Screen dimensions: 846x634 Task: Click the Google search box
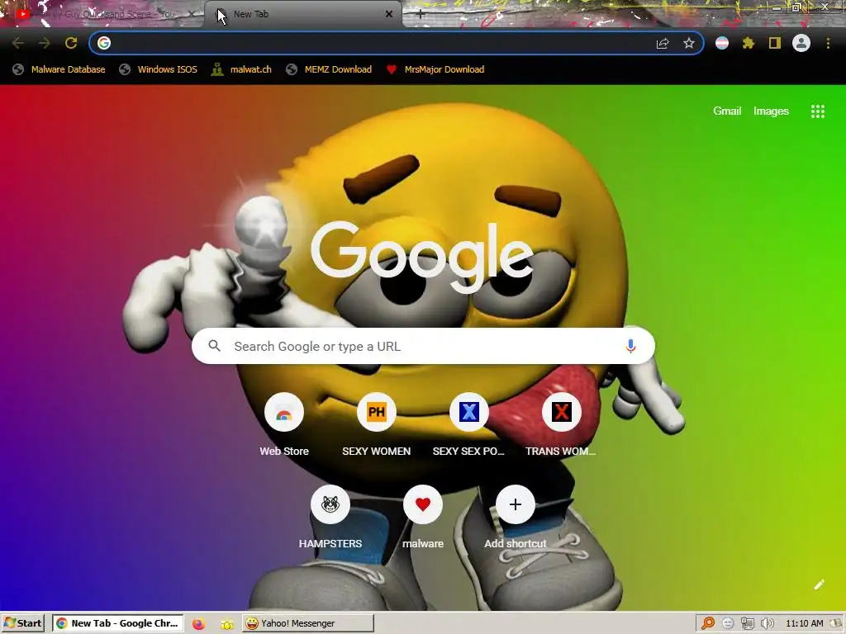423,346
